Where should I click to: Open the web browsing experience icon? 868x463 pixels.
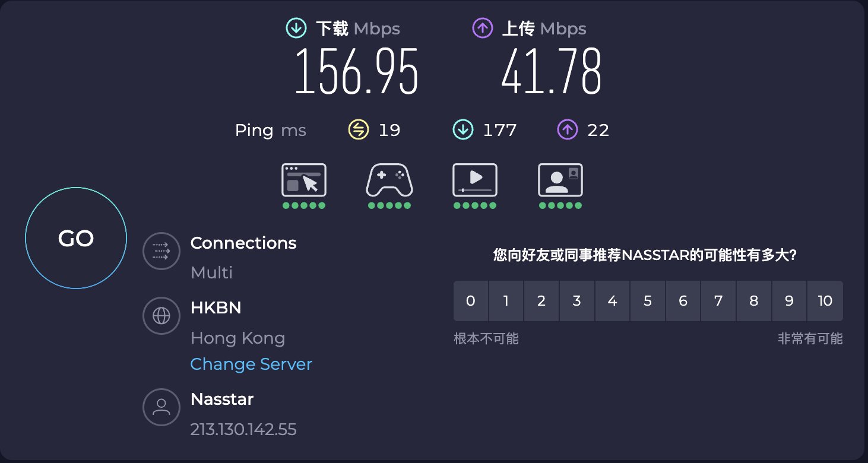tap(304, 180)
